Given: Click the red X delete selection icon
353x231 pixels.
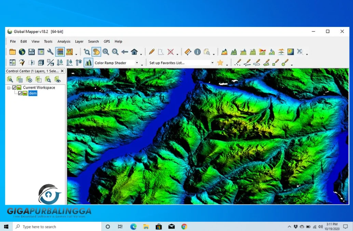Looking at the screenshot, I should click(171, 52).
